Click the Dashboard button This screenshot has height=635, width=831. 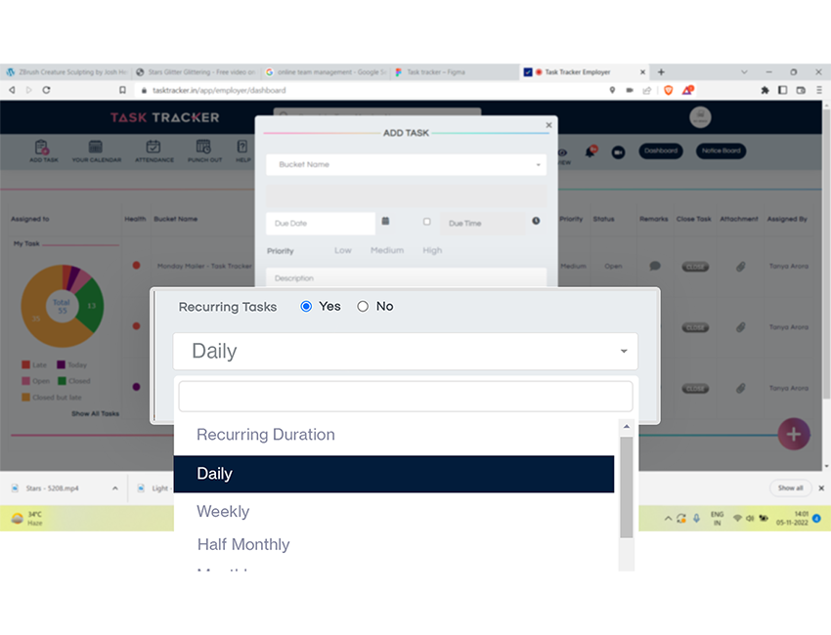pos(661,151)
